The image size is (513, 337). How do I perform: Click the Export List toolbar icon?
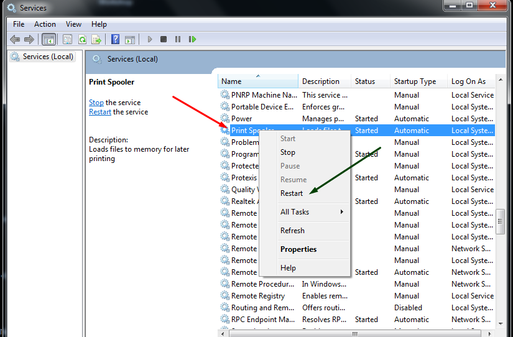tap(96, 40)
